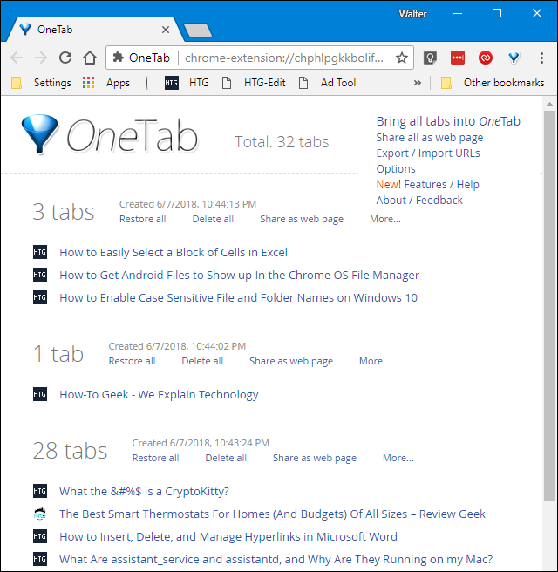Screen dimensions: 558x572
Task: Delete all in the 1 tab group
Action: (202, 361)
